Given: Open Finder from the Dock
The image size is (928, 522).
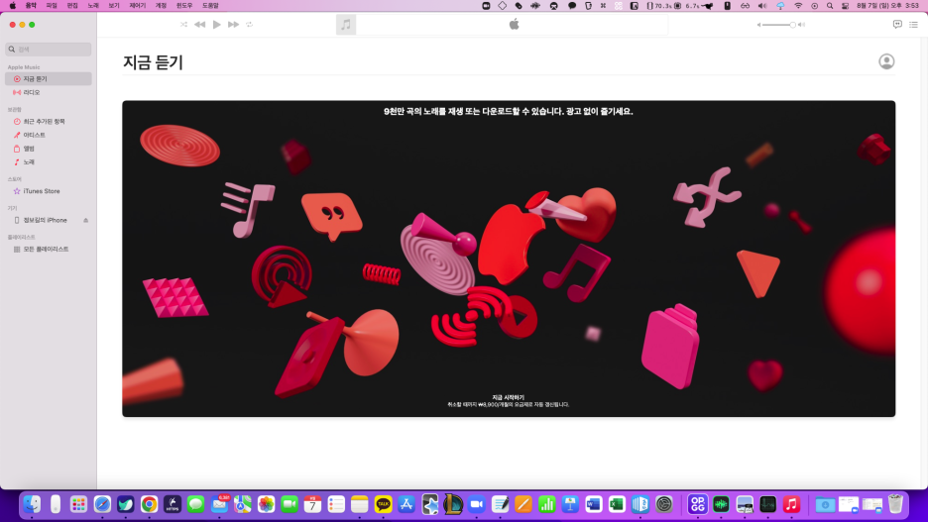Looking at the screenshot, I should (32, 504).
